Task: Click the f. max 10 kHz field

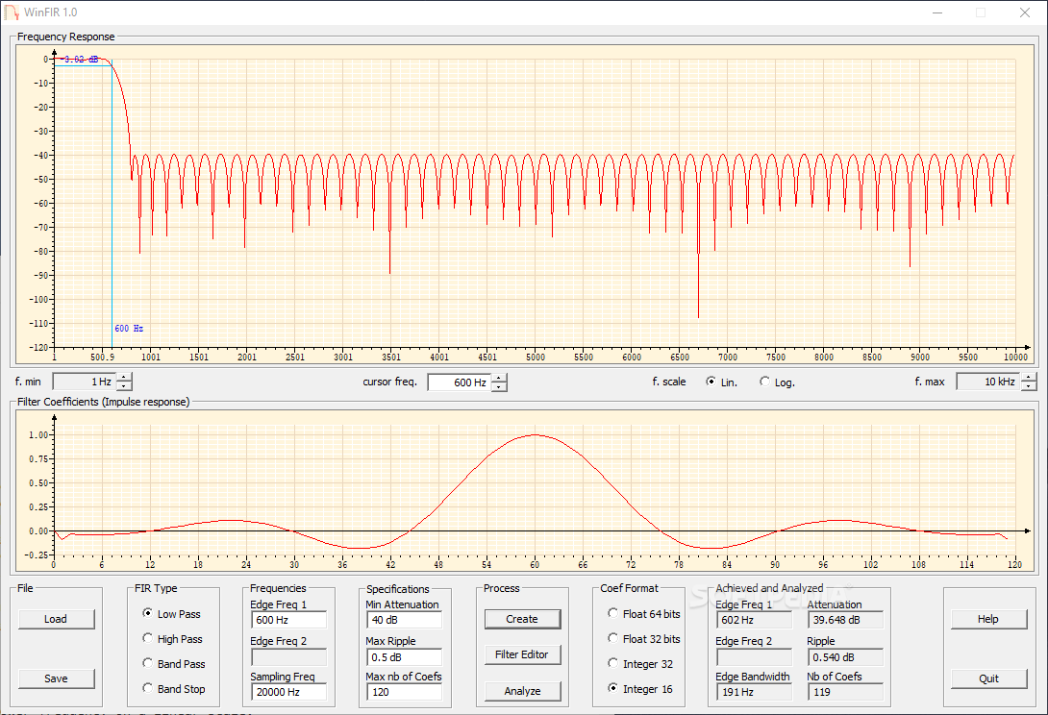Action: [988, 382]
